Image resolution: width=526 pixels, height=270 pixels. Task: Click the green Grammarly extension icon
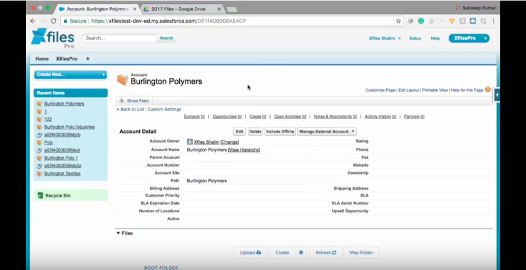click(421, 21)
